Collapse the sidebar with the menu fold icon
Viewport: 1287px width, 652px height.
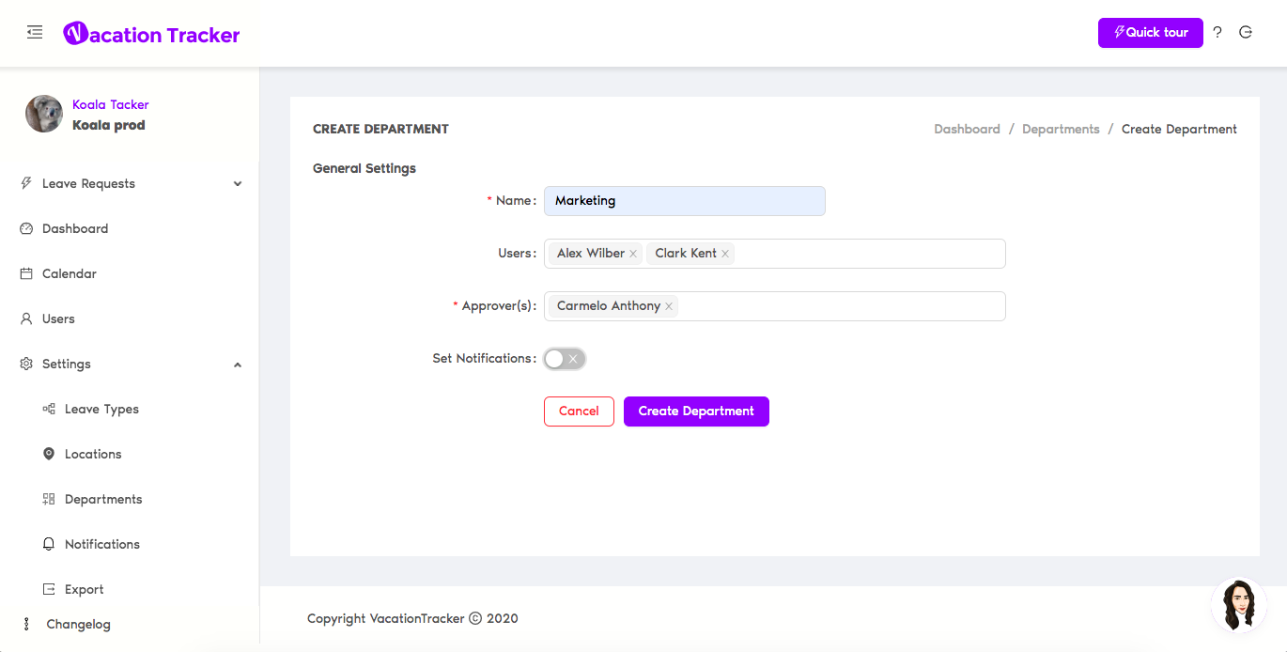tap(35, 32)
